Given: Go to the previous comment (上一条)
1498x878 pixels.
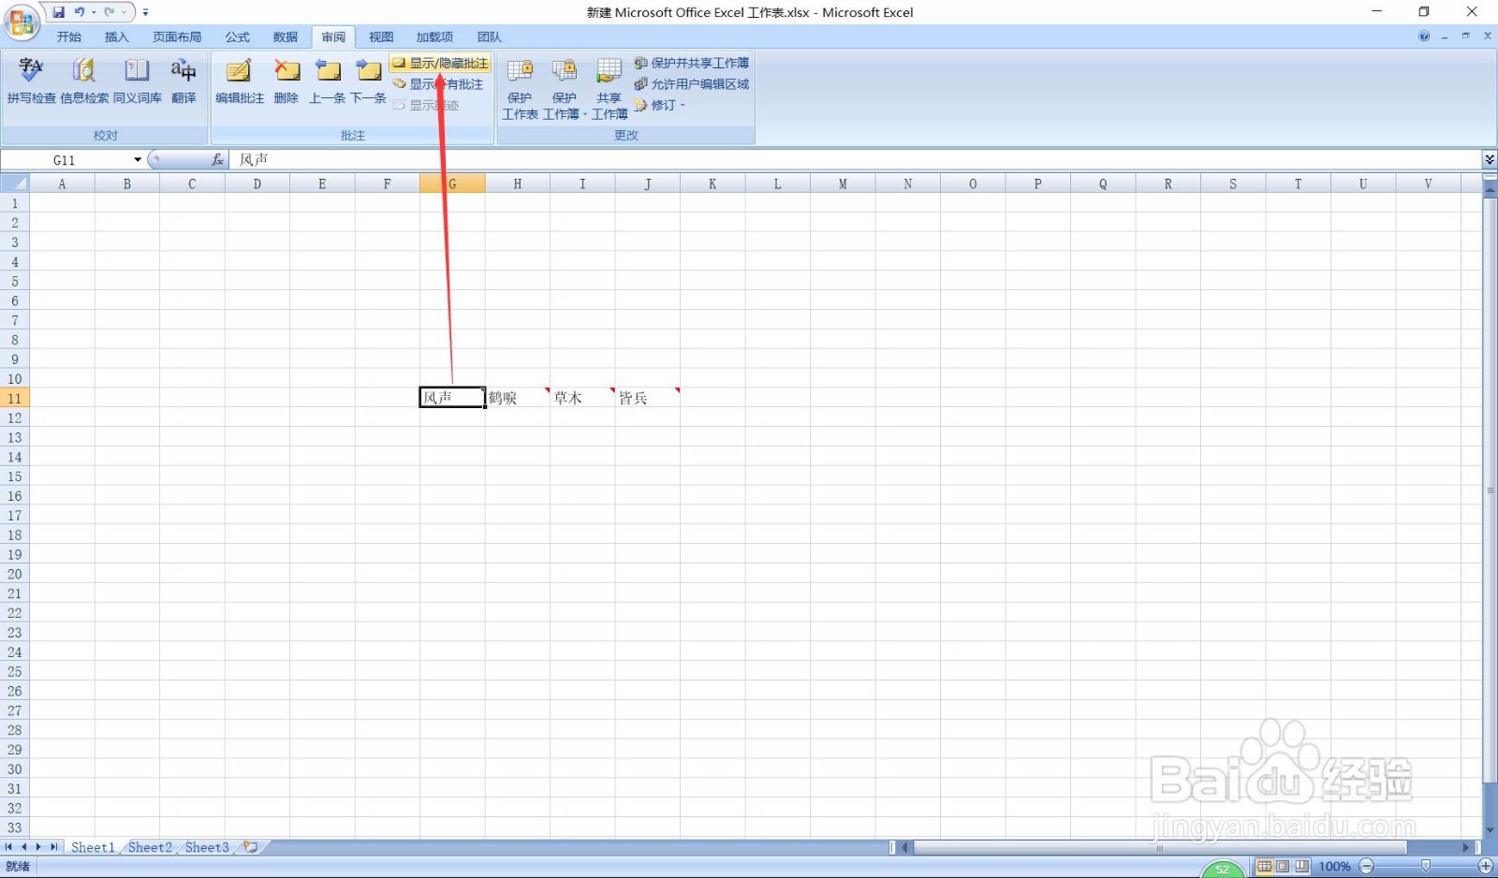Looking at the screenshot, I should [327, 80].
